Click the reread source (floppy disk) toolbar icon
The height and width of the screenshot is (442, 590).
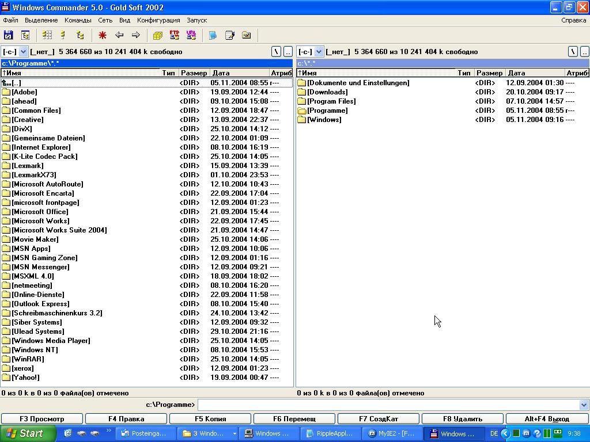[x=8, y=35]
